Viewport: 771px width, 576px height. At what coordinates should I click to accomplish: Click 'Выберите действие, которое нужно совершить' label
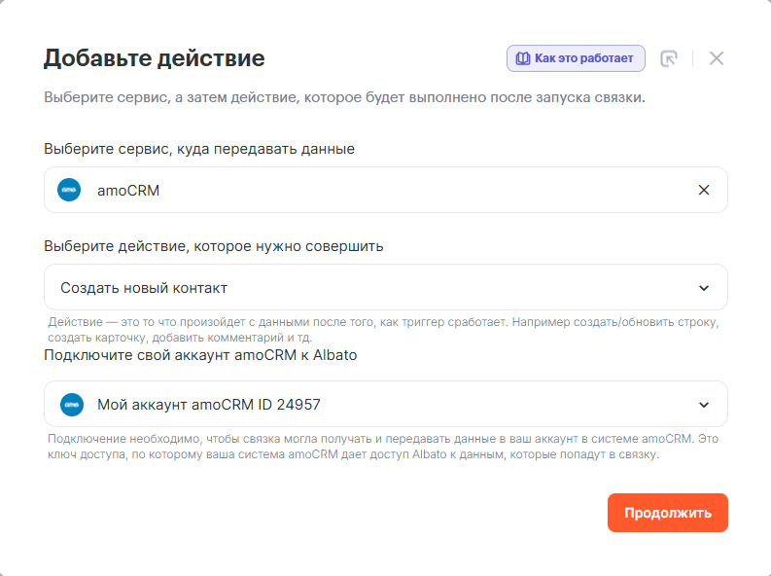click(x=213, y=246)
